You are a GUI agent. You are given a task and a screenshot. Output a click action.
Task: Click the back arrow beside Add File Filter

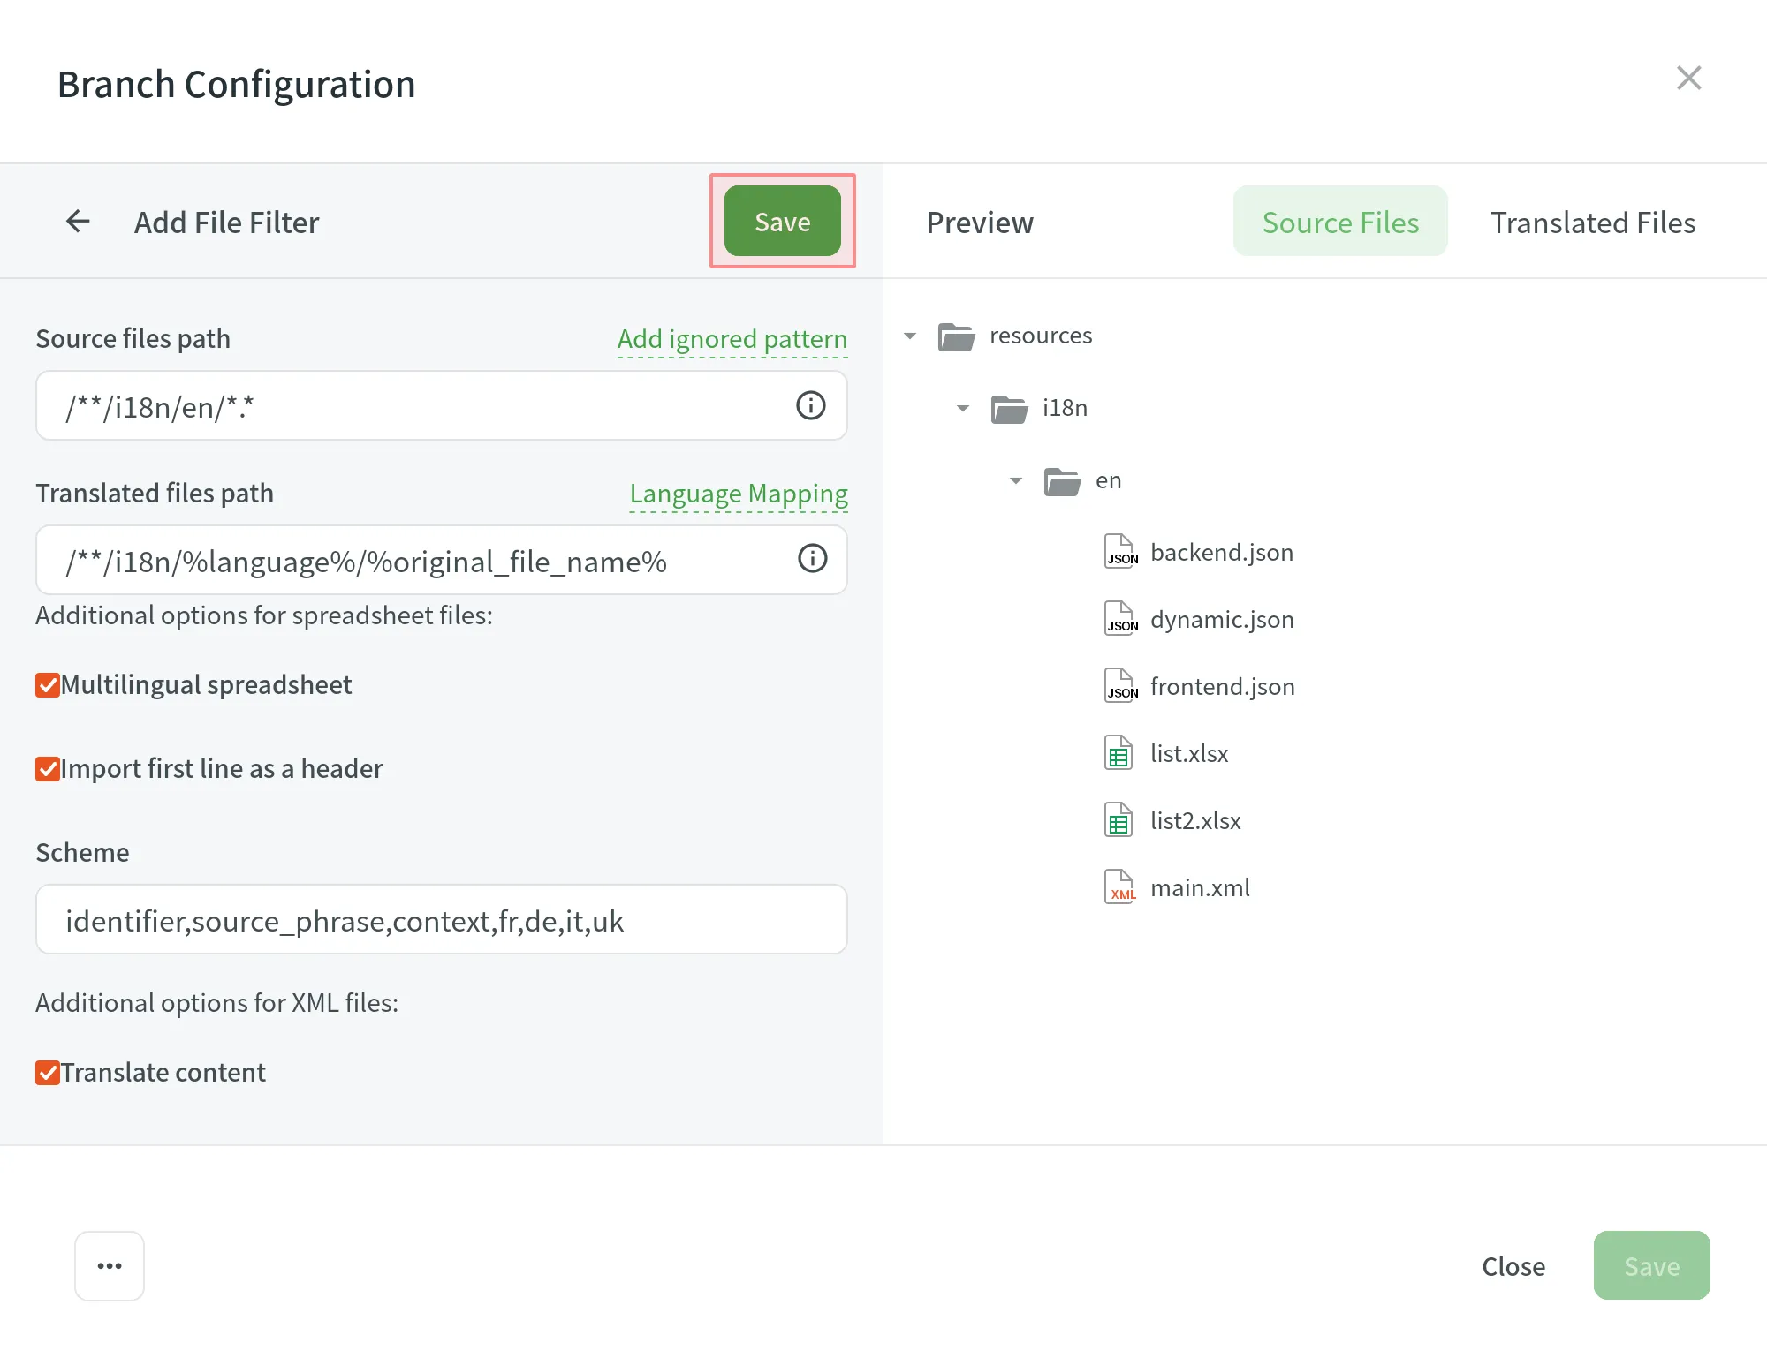[79, 221]
